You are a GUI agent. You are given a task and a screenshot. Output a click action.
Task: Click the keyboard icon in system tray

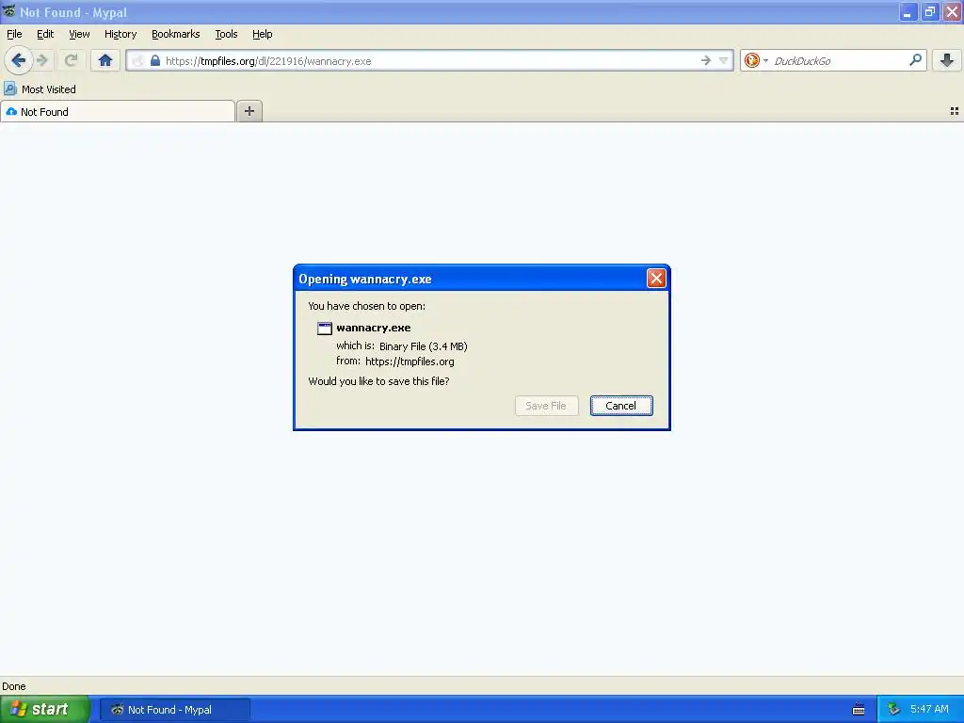point(859,710)
